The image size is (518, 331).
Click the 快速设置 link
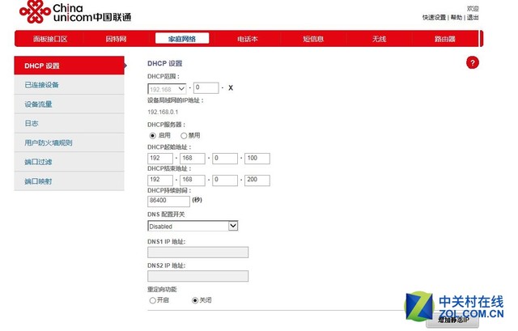click(434, 17)
